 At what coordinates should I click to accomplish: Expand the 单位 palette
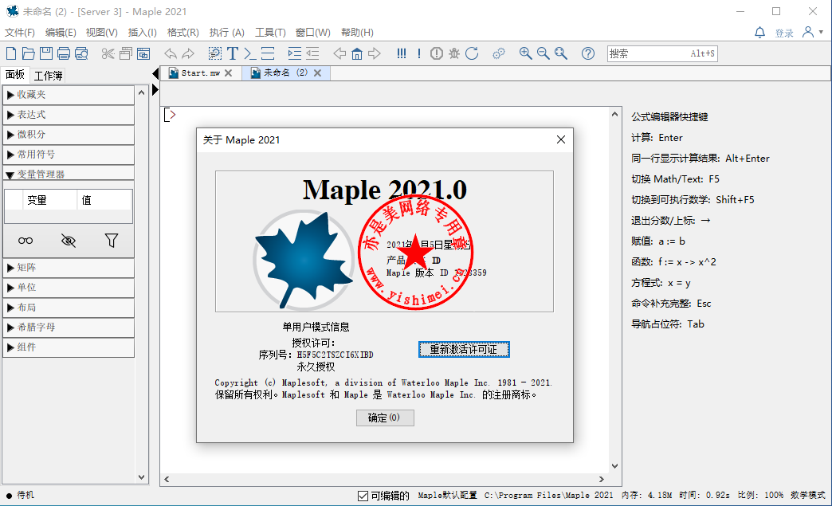click(x=69, y=288)
